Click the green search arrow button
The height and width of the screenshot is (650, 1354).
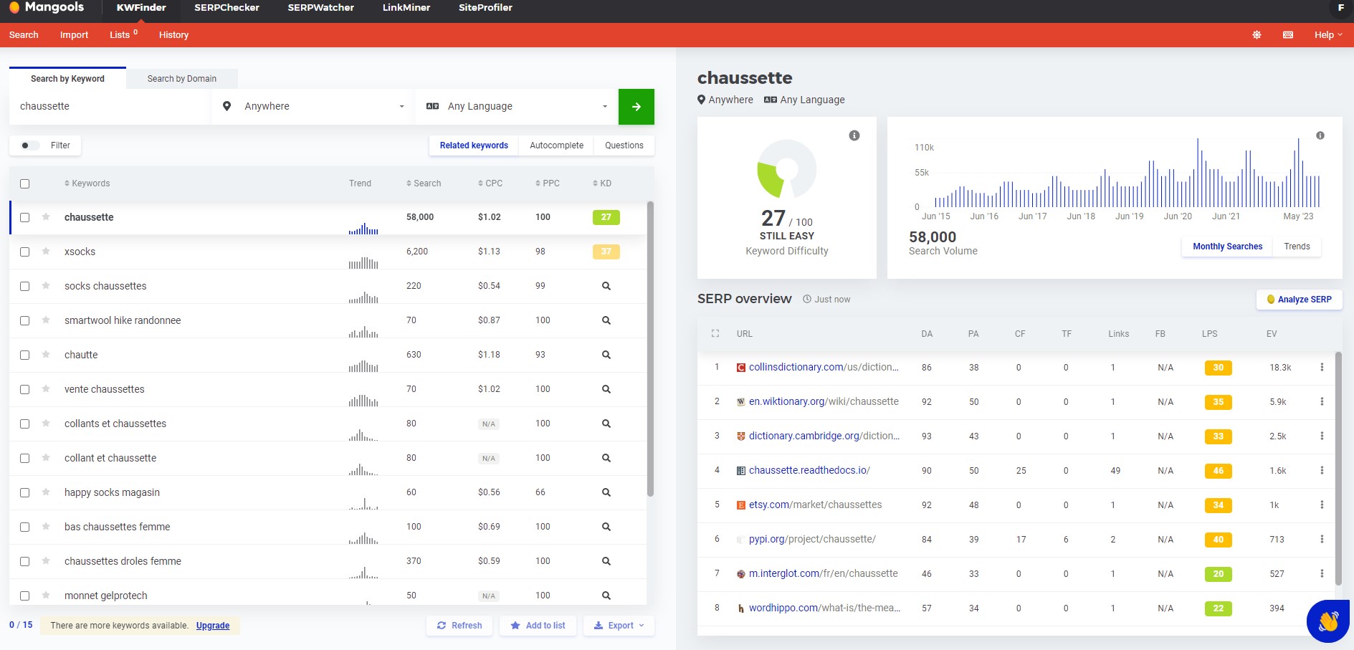click(x=636, y=107)
